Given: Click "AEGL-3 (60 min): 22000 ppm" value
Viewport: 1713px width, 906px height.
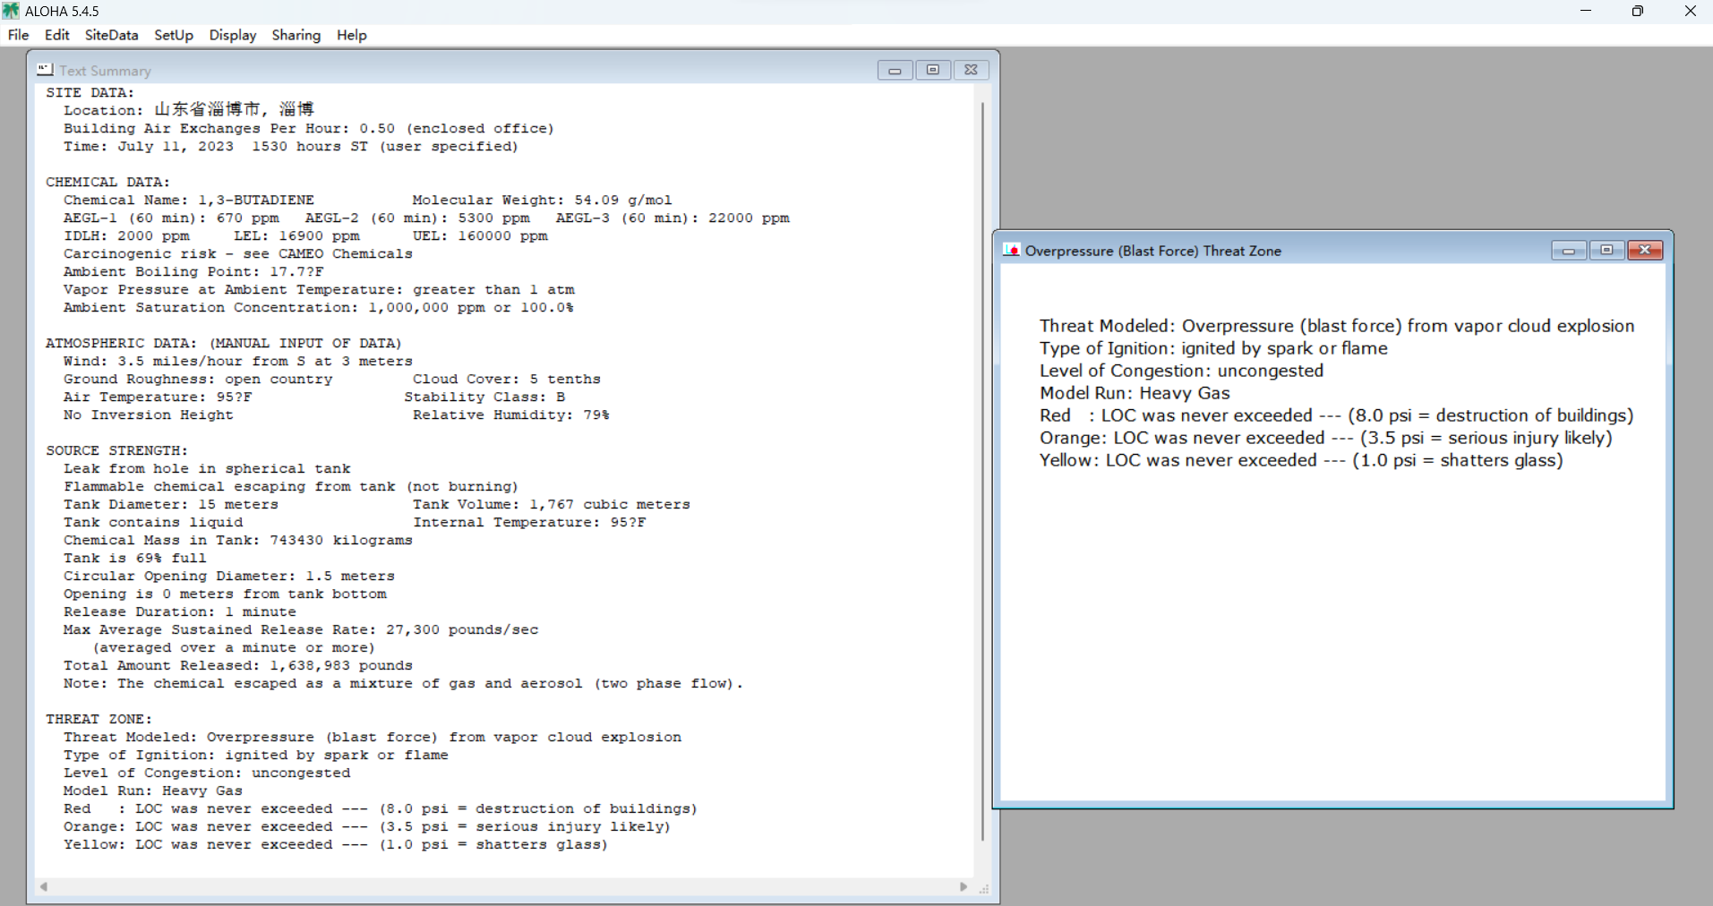Looking at the screenshot, I should coord(672,218).
